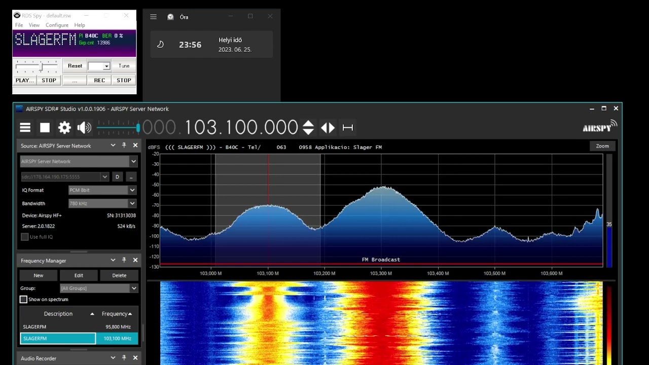Click the AIRSPY logo

[600, 127]
